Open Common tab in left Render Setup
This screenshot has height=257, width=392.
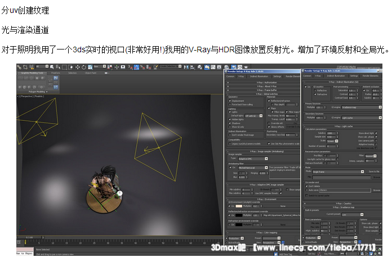(x=230, y=76)
